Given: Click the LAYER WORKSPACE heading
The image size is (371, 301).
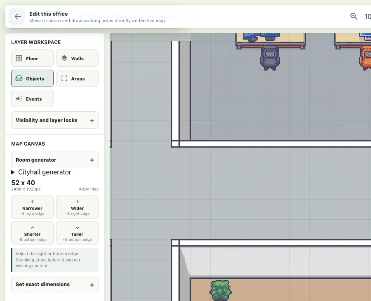Looking at the screenshot, I should pyautogui.click(x=36, y=42).
